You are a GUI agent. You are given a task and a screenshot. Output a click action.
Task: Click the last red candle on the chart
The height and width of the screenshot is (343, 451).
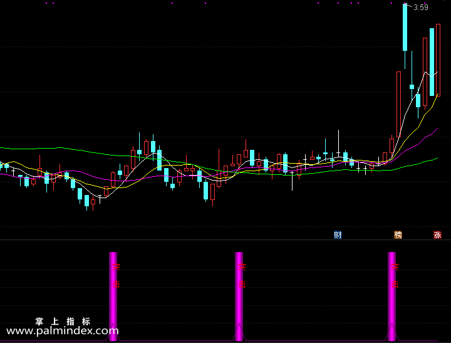click(x=438, y=60)
